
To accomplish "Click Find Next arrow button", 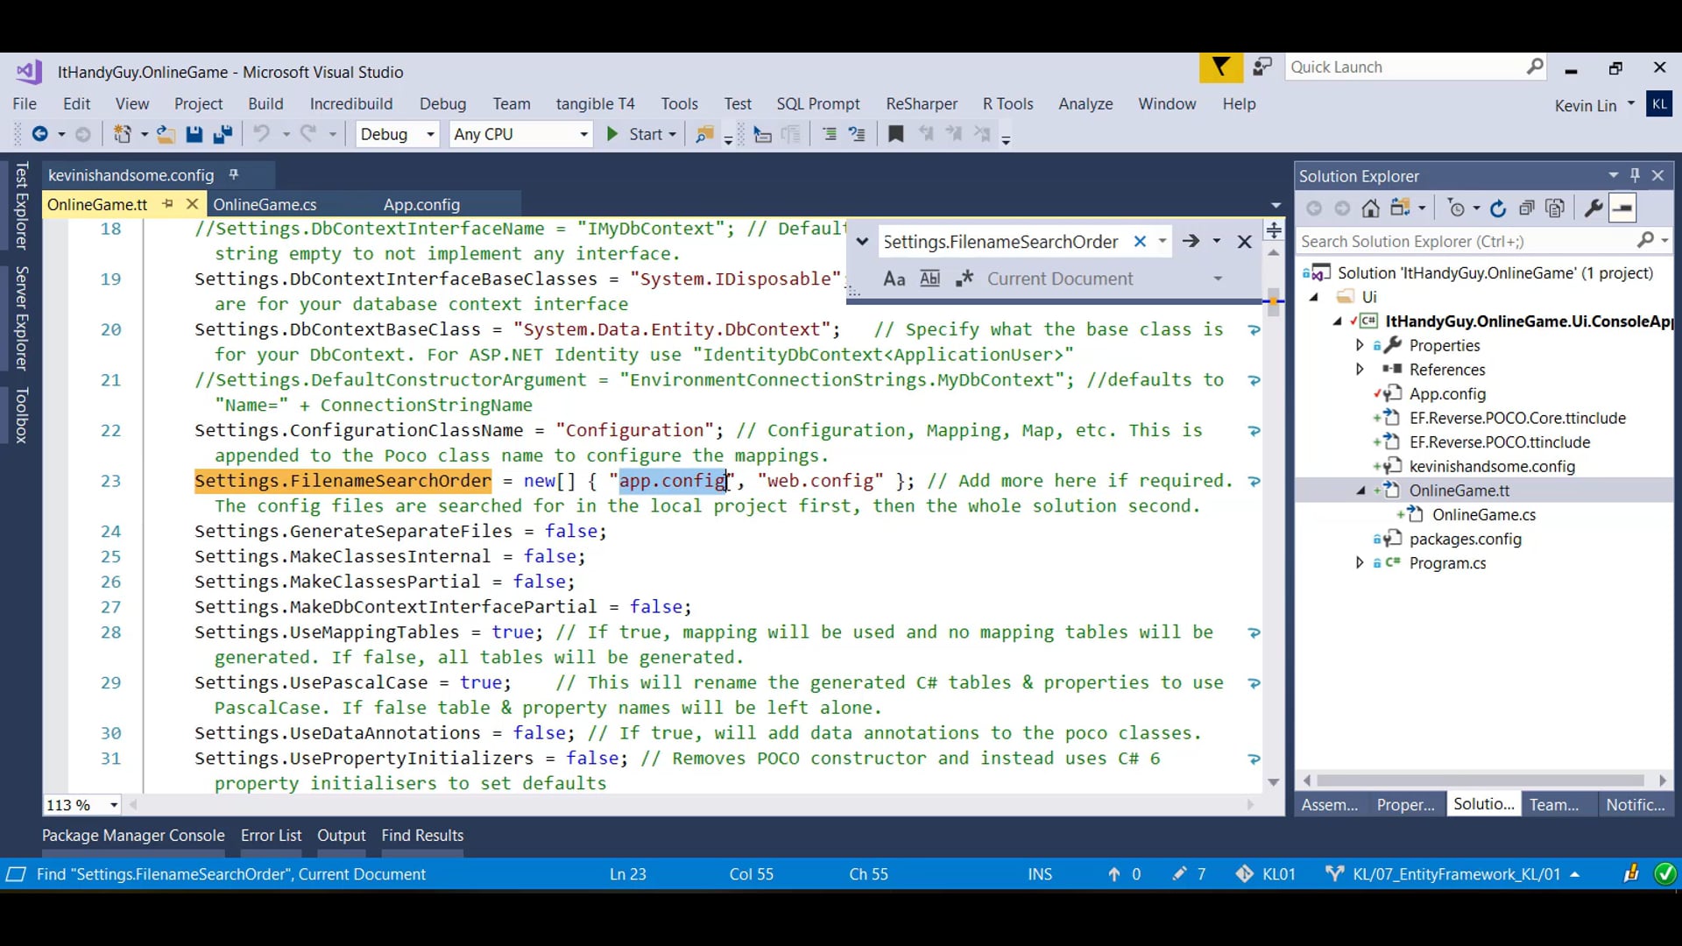I will click(1191, 241).
